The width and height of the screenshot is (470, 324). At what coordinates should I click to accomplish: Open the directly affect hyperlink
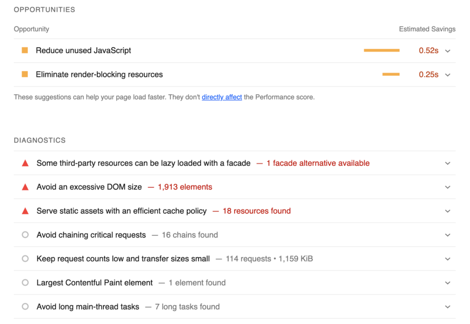click(222, 97)
